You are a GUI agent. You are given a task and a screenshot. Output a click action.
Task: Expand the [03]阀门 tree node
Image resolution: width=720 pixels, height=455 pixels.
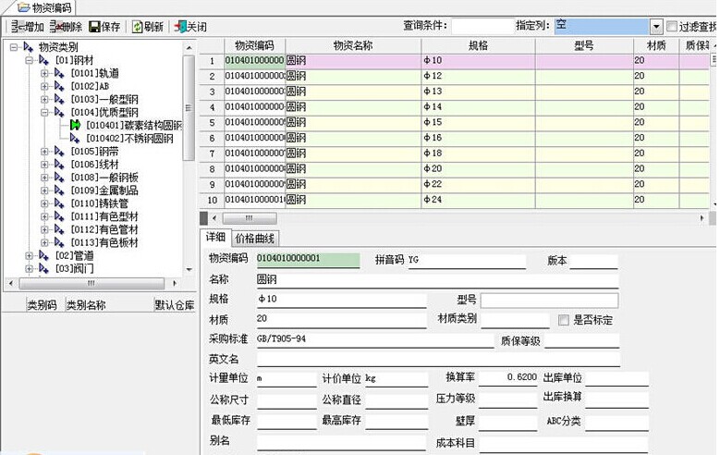coord(29,268)
